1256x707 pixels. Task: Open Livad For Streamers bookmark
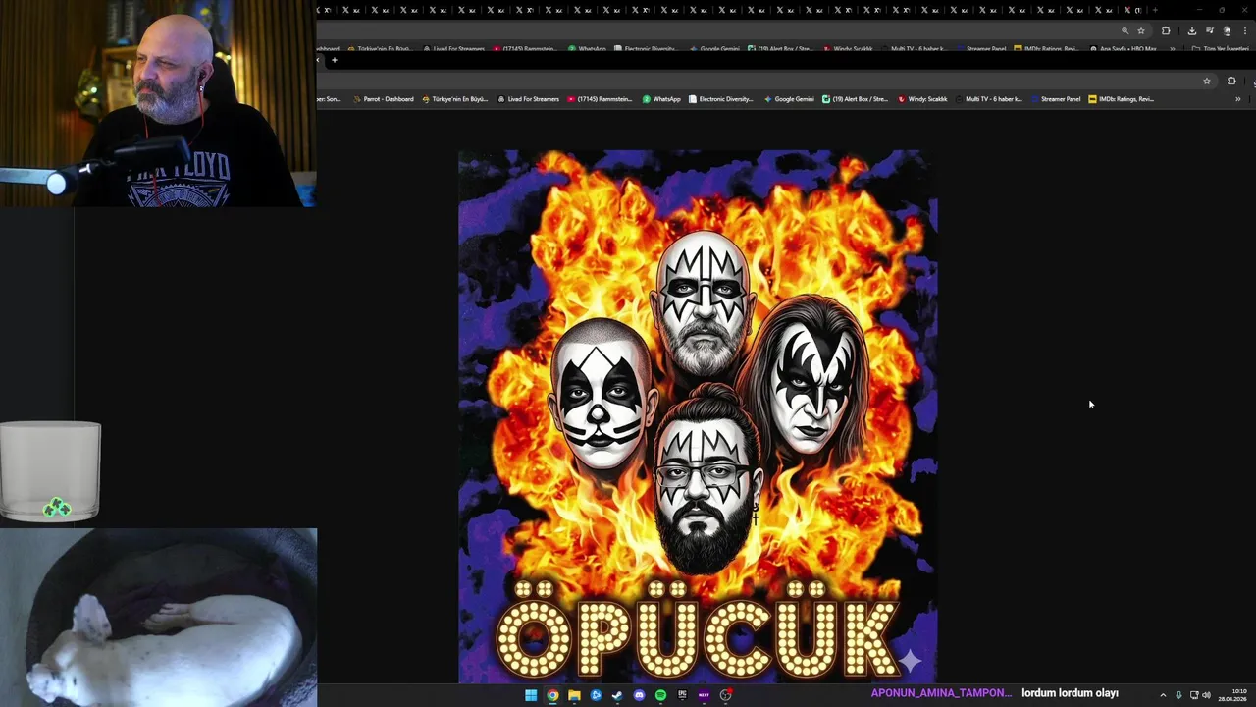[528, 99]
